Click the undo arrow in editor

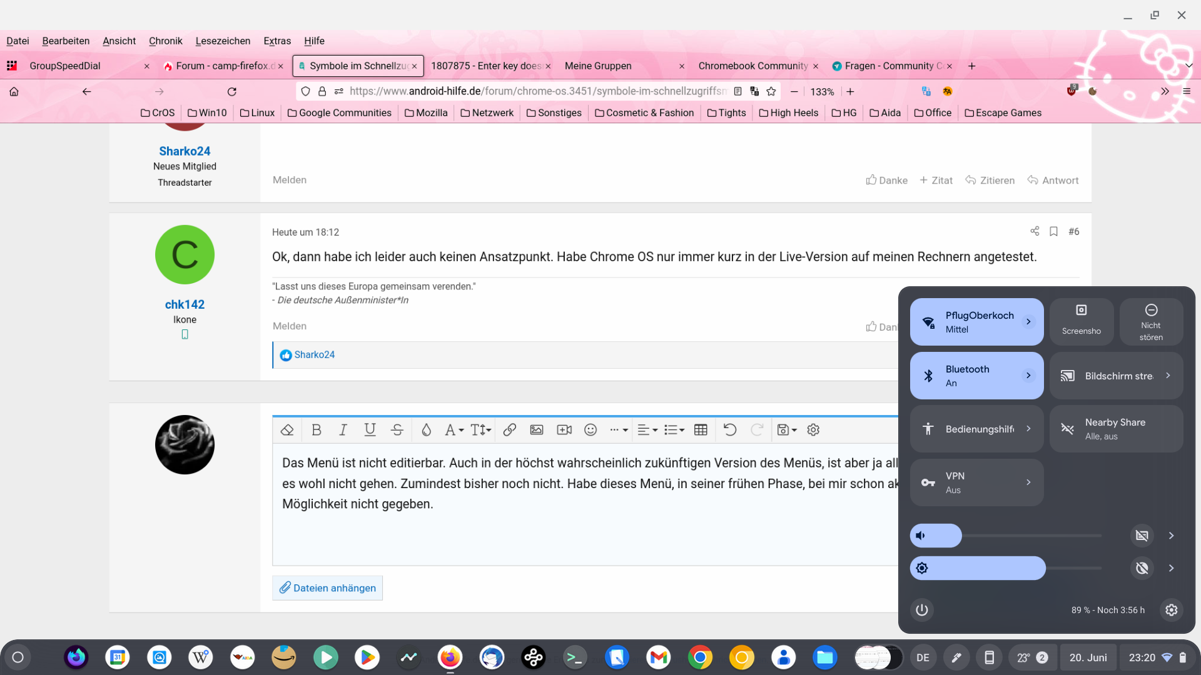(x=729, y=430)
